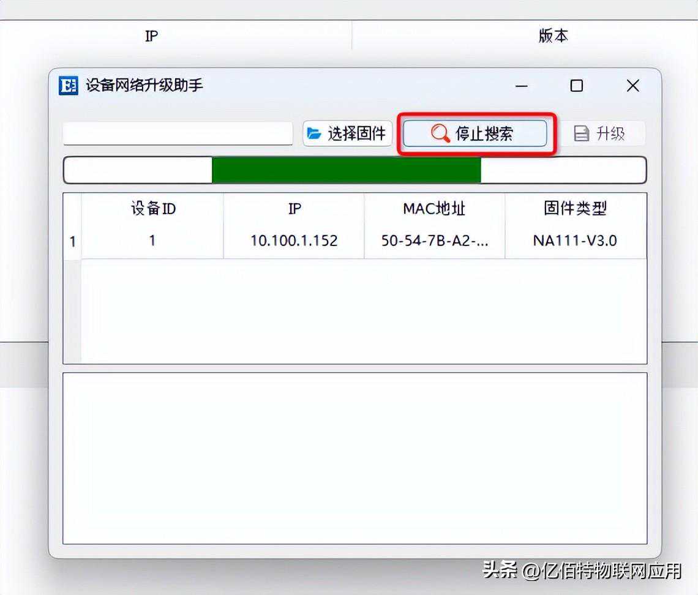Select the MAC cell 50-54-7B-A2-...

[x=435, y=241]
